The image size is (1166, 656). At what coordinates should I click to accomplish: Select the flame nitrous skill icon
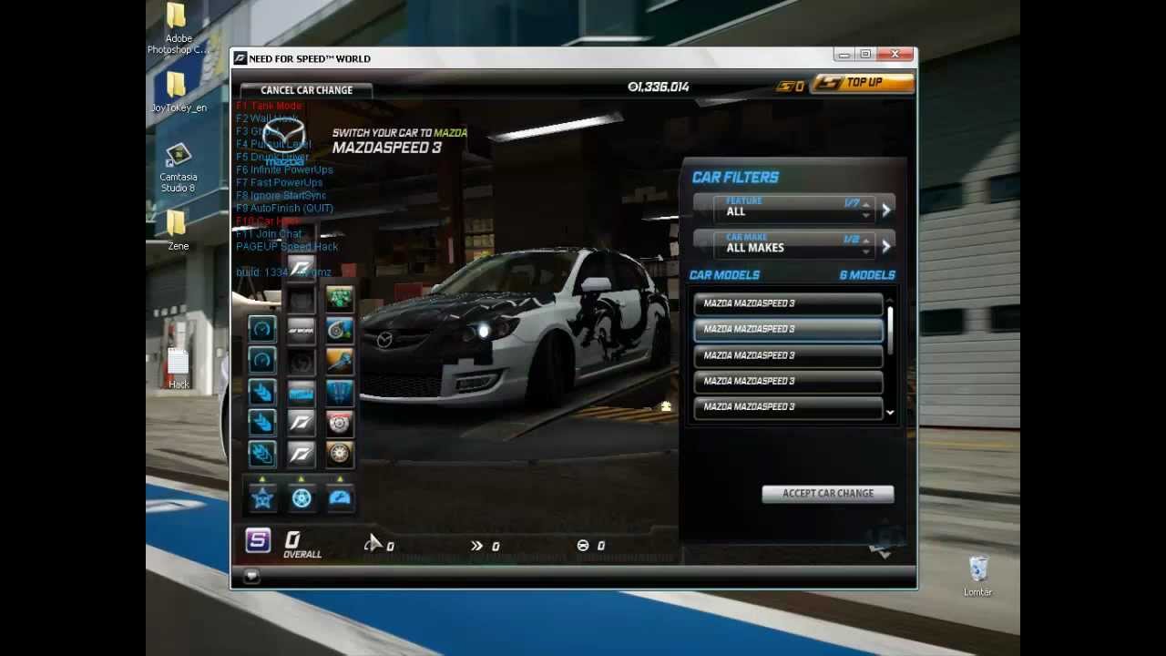click(x=262, y=453)
